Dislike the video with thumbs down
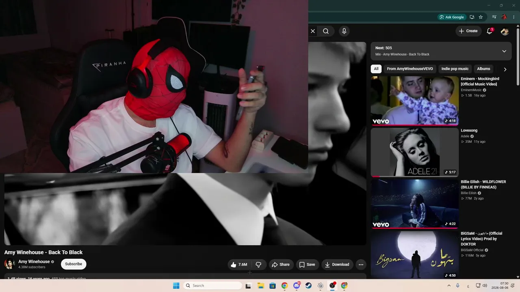Screen dimensions: 520x292 click(x=258, y=264)
